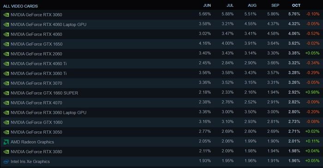The width and height of the screenshot is (323, 168).
Task: Click the NVIDIA icon next to RTX 4070
Action: pos(6,103)
